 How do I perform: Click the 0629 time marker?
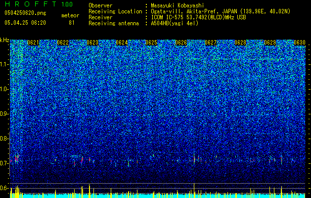tap(270, 43)
